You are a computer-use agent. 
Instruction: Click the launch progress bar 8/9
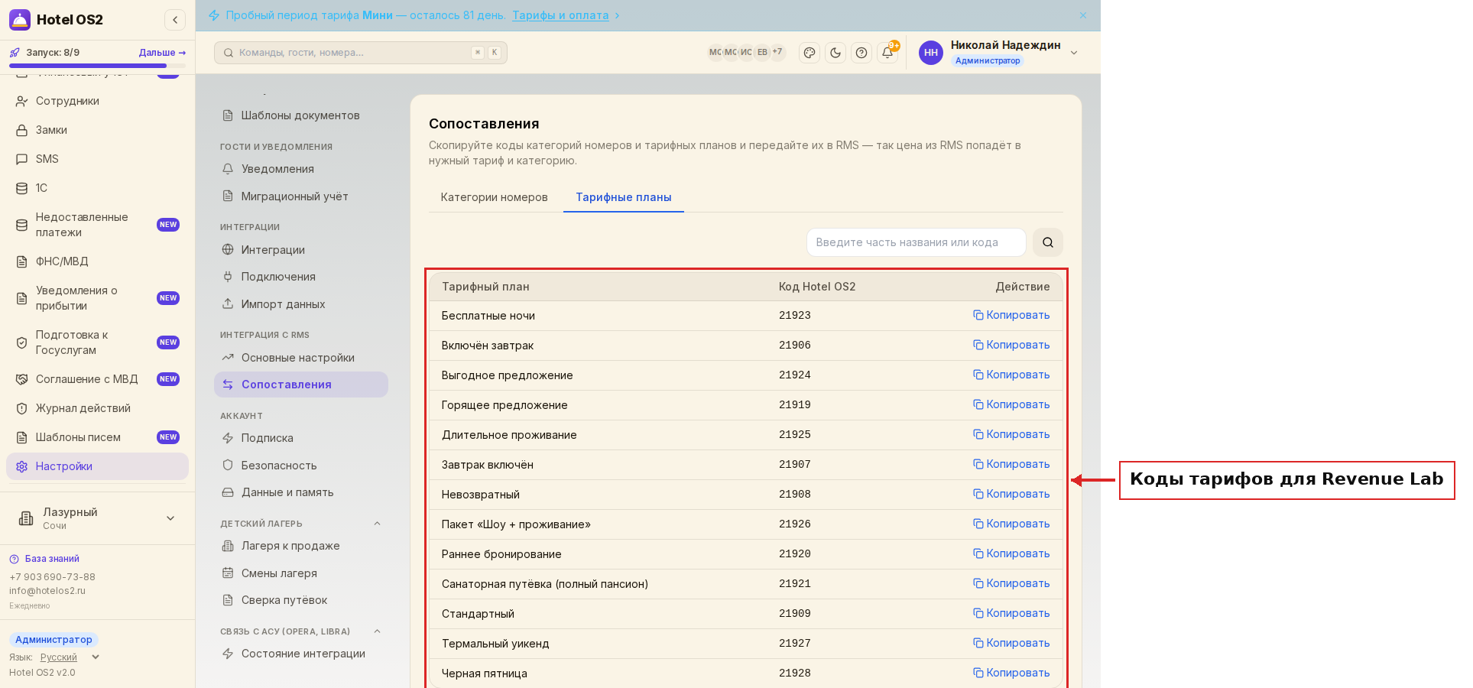97,66
